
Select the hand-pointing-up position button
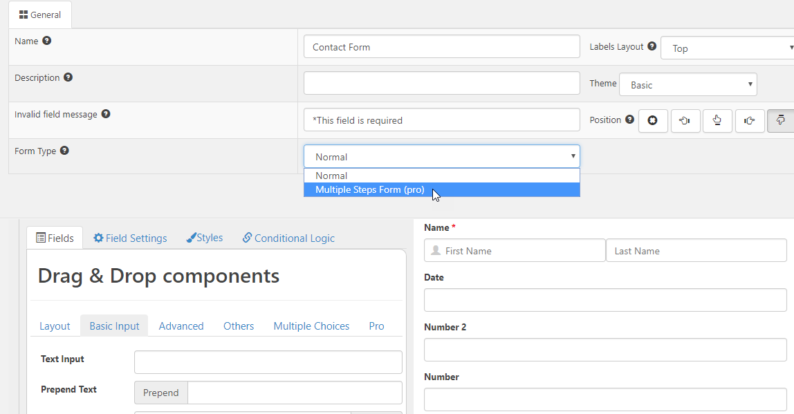point(717,120)
